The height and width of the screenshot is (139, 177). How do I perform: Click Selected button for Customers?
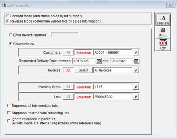pos(84,53)
